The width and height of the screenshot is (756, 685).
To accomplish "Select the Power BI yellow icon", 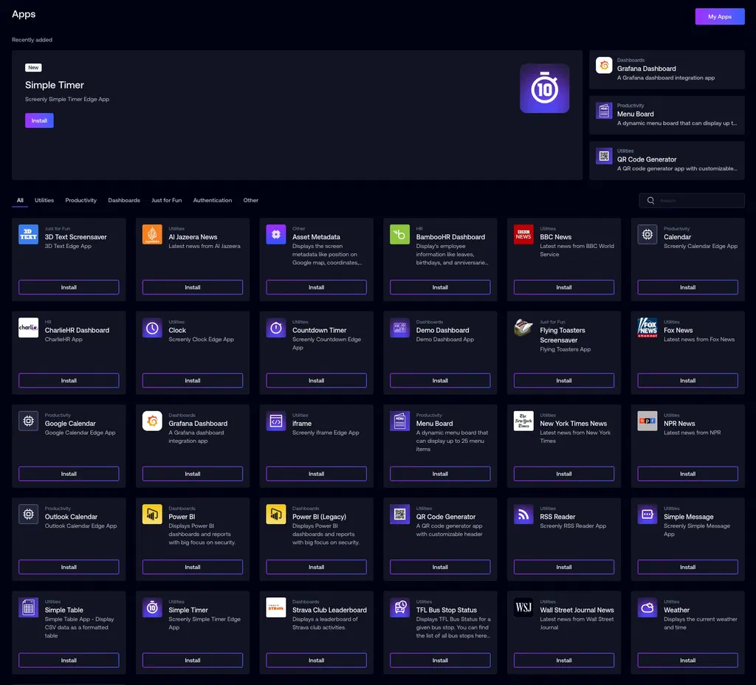I will (x=152, y=514).
